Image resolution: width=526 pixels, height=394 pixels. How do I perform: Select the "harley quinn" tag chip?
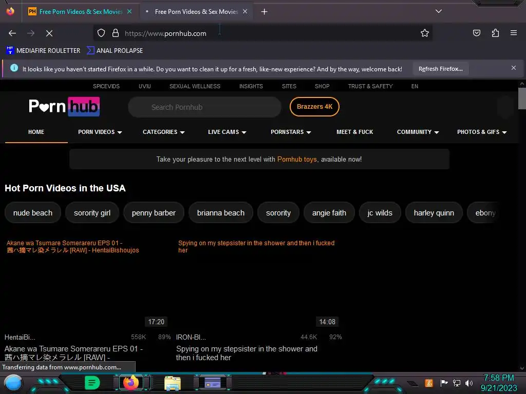(434, 213)
